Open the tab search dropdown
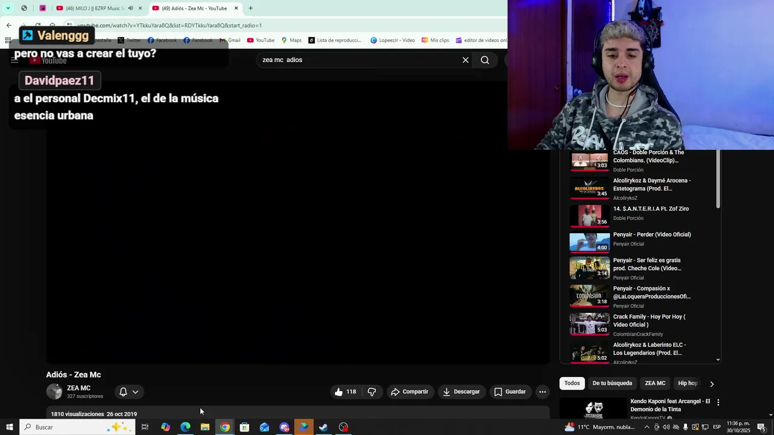Screen dimensions: 774x435 coord(8,8)
